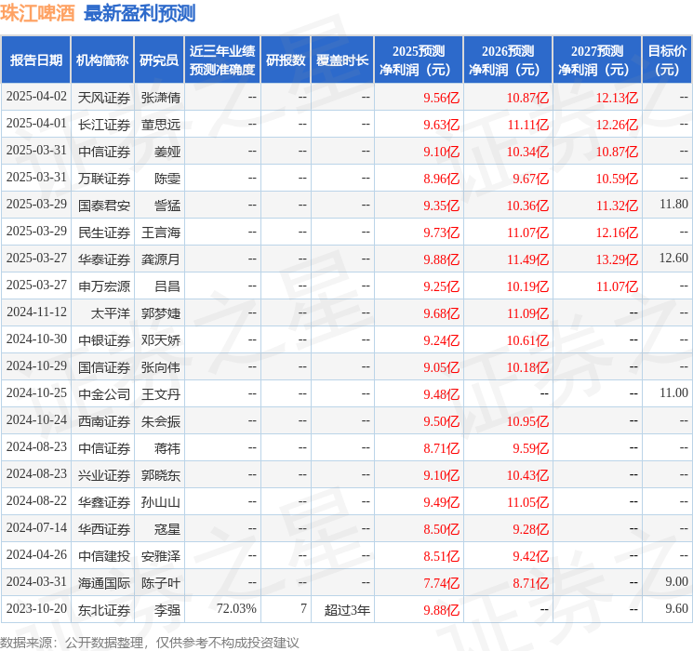The height and width of the screenshot is (651, 693).
Task: Click the target price 12.60
Action: pos(674,259)
